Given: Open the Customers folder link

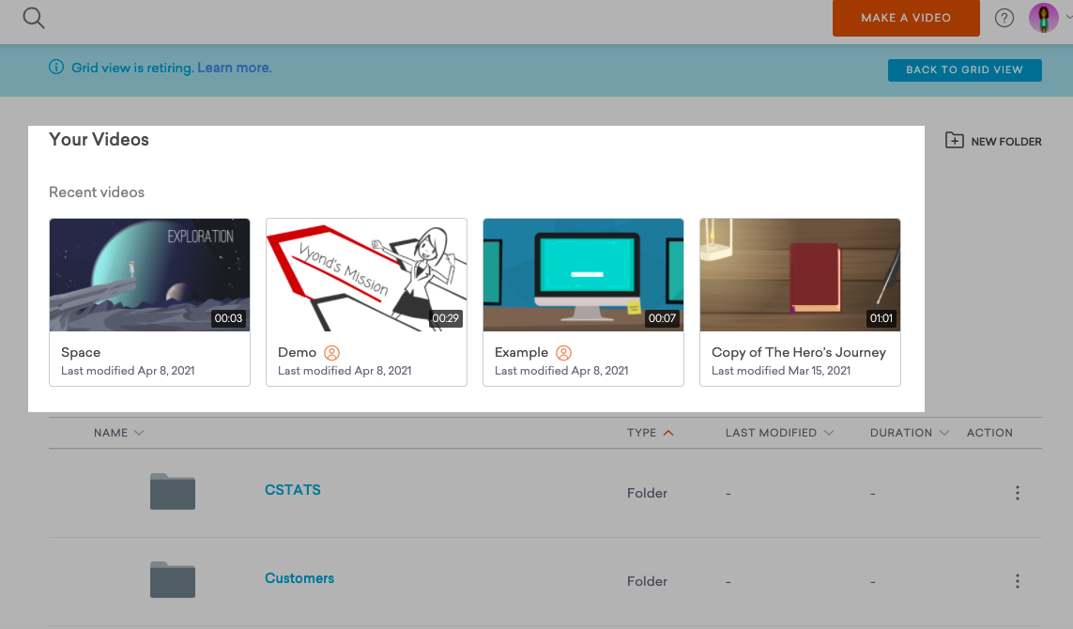Looking at the screenshot, I should click(299, 577).
